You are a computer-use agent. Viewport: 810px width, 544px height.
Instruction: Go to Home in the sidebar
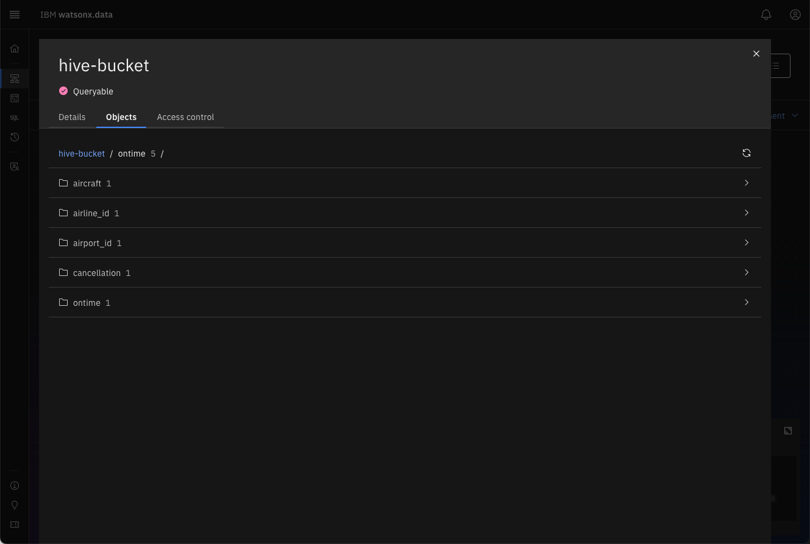point(15,49)
